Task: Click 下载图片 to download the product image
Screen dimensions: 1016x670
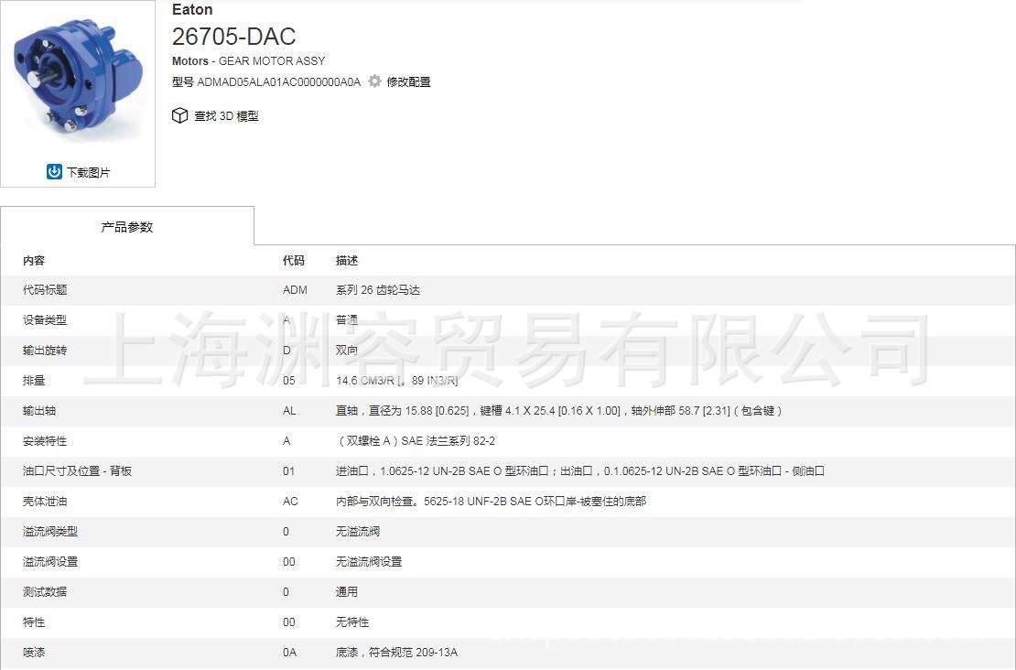Action: [x=88, y=171]
